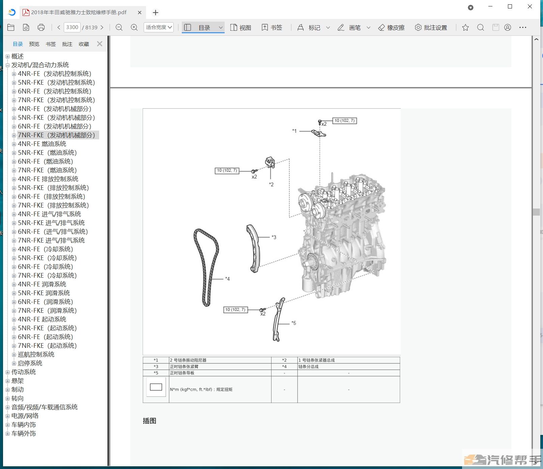Screen dimensions: 543x469
Task: Click the page number input field
Action: point(72,27)
